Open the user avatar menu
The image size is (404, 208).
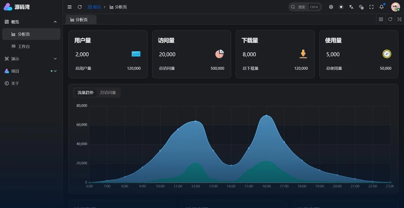click(395, 7)
